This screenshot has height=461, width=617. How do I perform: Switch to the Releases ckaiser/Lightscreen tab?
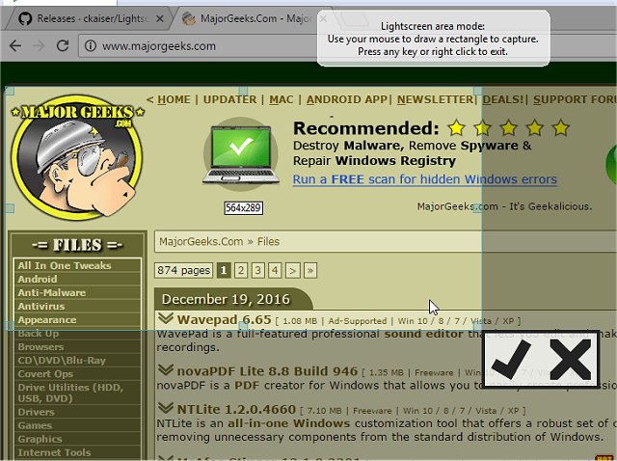coord(89,18)
